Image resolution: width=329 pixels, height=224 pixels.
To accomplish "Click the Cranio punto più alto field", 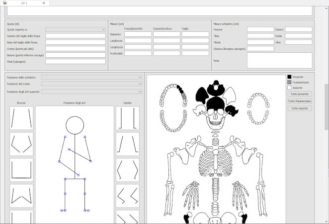I will (76, 49).
